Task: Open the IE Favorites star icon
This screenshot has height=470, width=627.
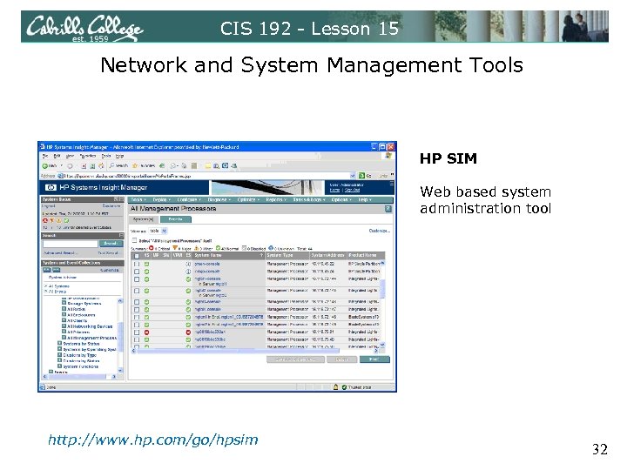Action: [x=135, y=165]
